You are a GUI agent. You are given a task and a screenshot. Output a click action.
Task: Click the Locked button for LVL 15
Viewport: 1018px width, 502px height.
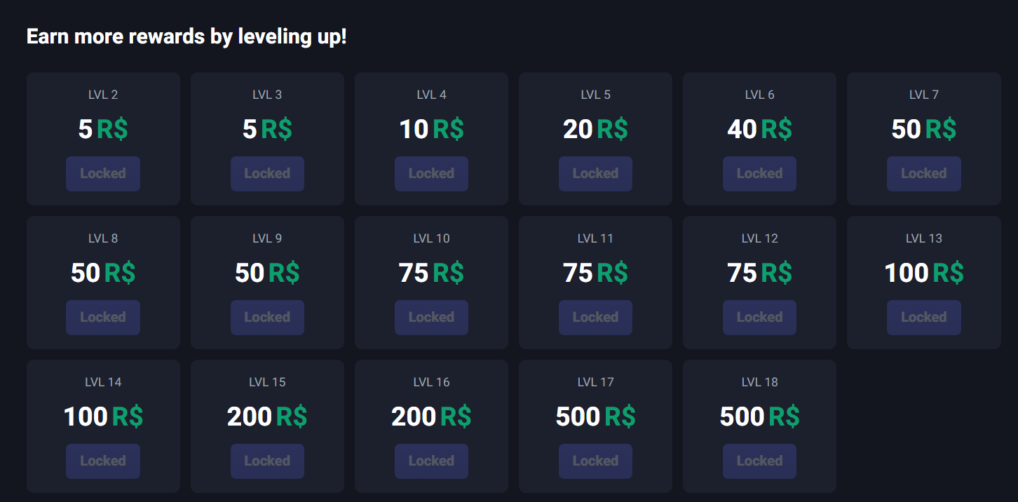coord(267,461)
